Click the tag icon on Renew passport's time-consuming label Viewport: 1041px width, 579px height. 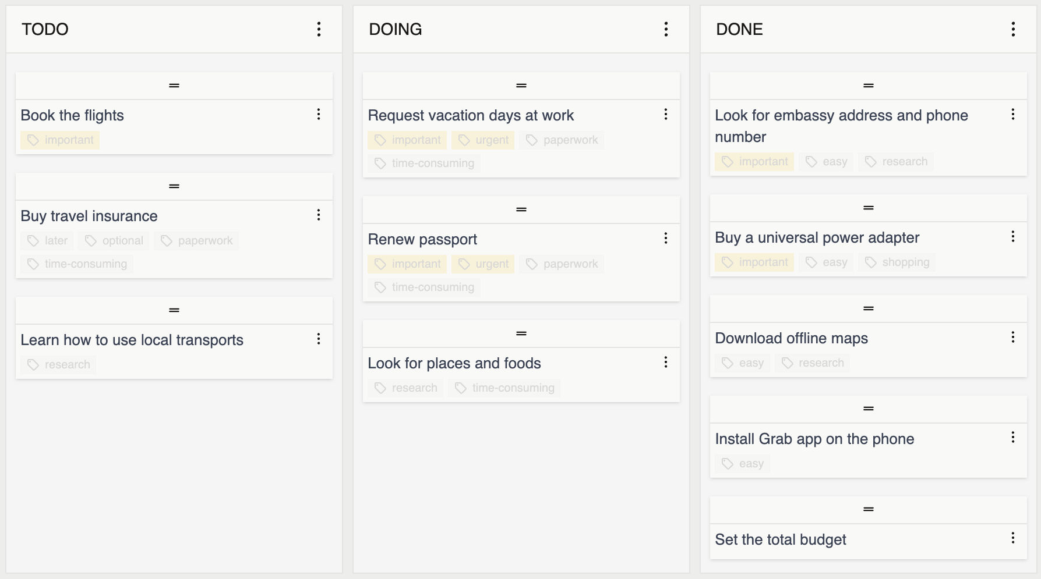tap(380, 287)
